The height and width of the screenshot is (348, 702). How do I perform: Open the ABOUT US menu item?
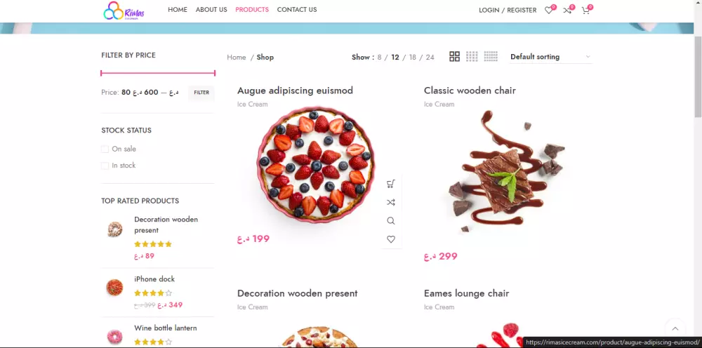[211, 10]
